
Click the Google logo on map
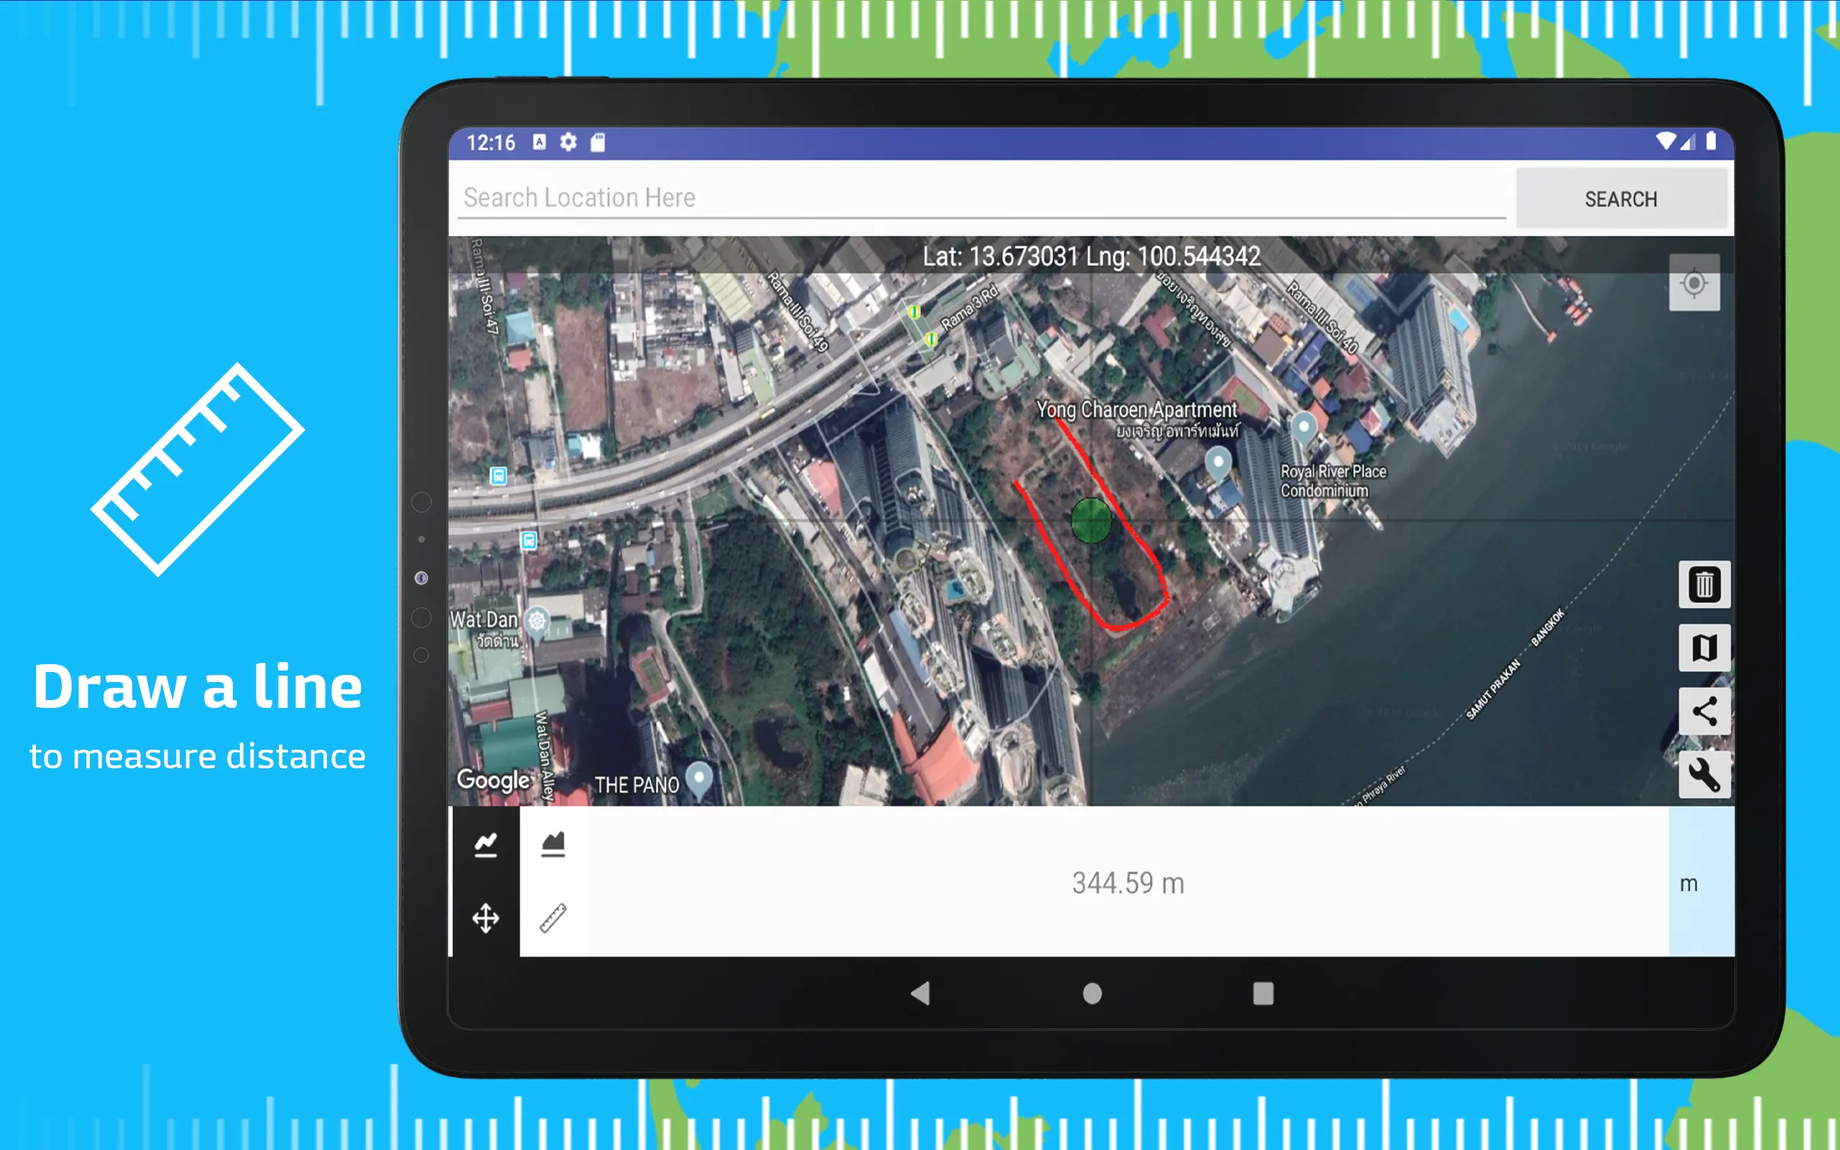tap(492, 780)
